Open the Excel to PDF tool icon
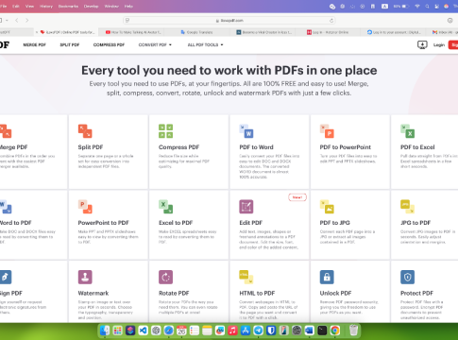 click(x=165, y=207)
